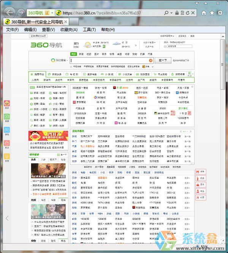This screenshot has width=228, height=253.
Task: Click the 360导航 green logo
Action: click(46, 45)
